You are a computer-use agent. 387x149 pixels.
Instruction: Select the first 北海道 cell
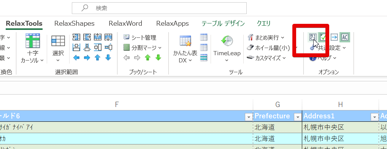pyautogui.click(x=278, y=127)
